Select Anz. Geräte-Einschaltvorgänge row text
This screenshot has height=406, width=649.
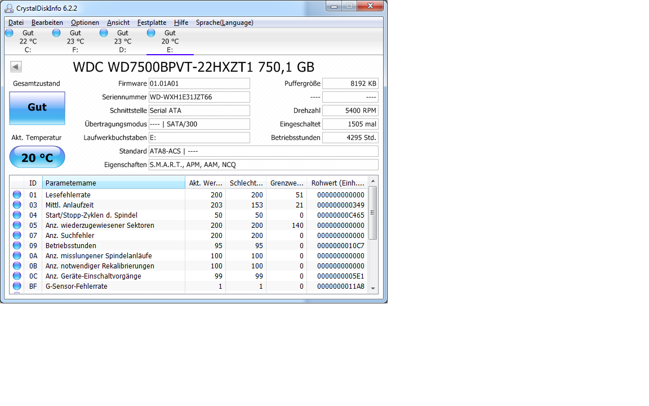coord(93,276)
